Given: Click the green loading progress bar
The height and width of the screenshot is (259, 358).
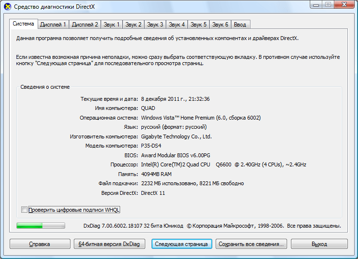Looking at the screenshot, I should (x=41, y=226).
